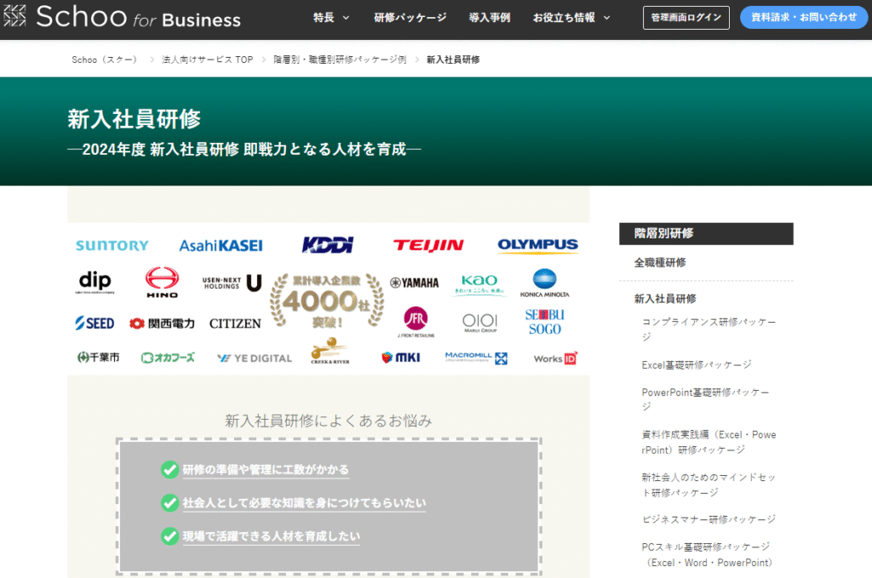Click the 階層別研修 sidebar header
The width and height of the screenshot is (872, 578).
tap(706, 233)
